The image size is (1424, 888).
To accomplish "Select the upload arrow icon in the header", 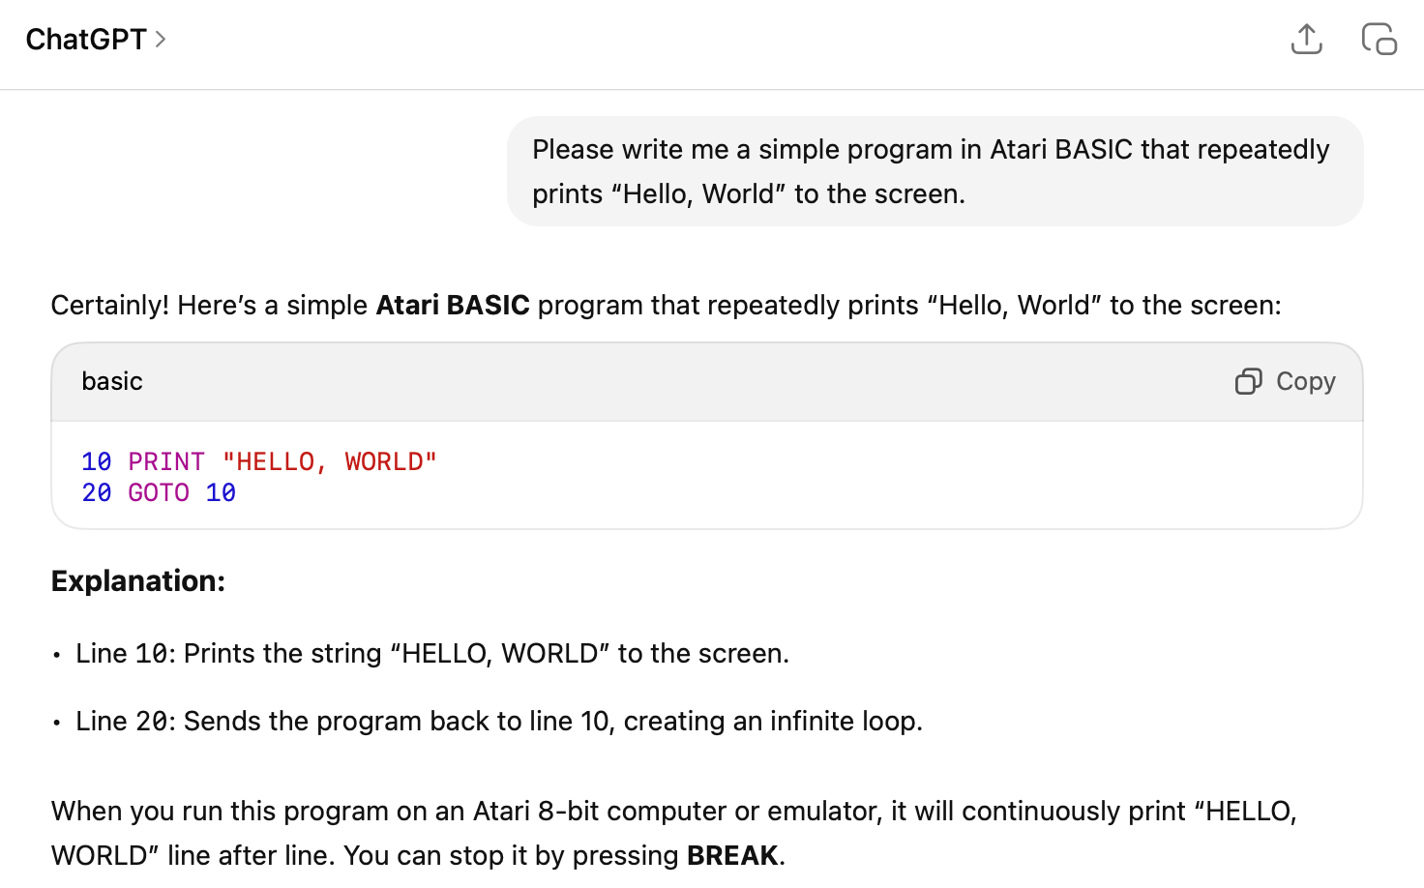I will pos(1306,39).
